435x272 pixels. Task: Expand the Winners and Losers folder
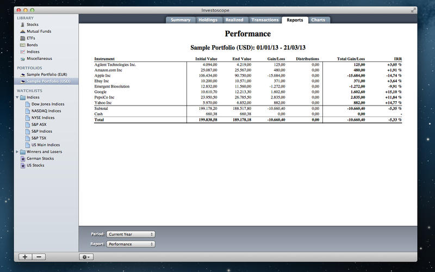coord(17,152)
